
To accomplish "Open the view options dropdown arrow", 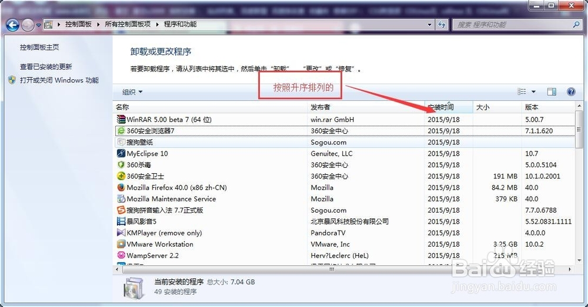I will (x=533, y=92).
